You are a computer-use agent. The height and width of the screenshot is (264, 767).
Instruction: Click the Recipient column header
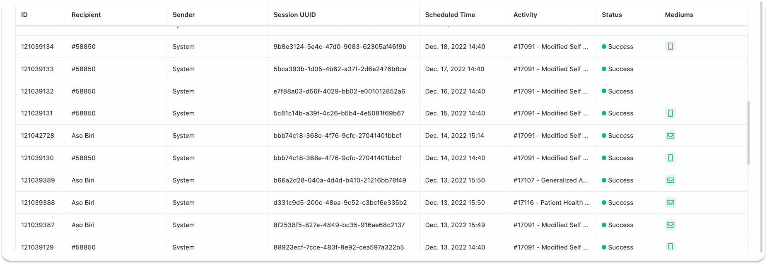pyautogui.click(x=86, y=15)
